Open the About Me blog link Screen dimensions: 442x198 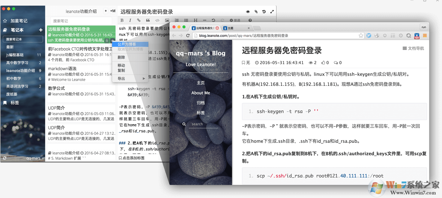[x=200, y=93]
